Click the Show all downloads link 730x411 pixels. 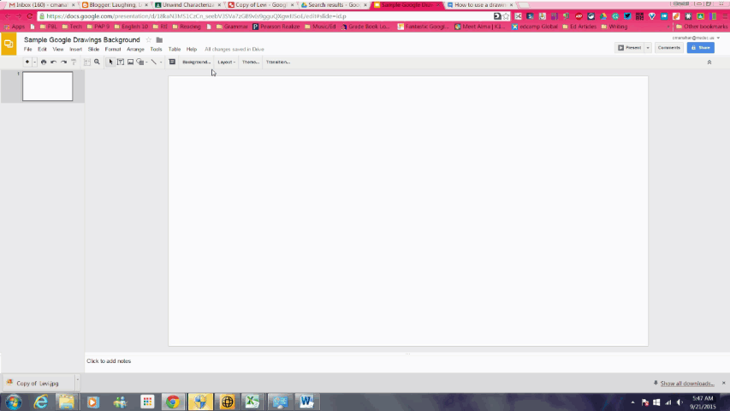point(686,384)
